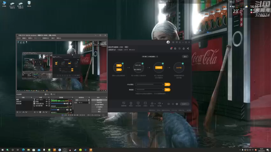Screen dimensions: 271x152
Task: Click the stream key input field
Action: (149, 90)
